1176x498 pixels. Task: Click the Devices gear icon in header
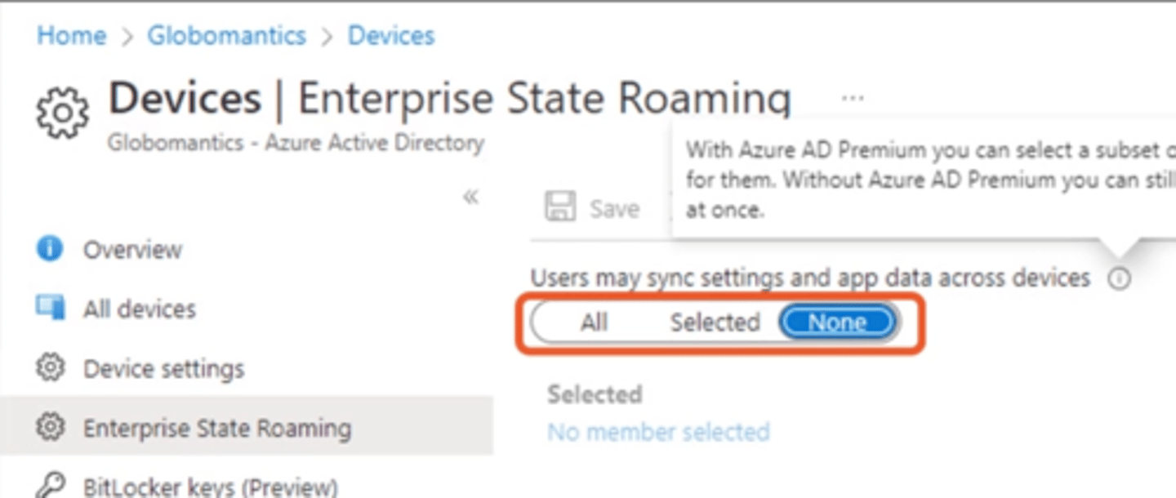click(x=63, y=112)
